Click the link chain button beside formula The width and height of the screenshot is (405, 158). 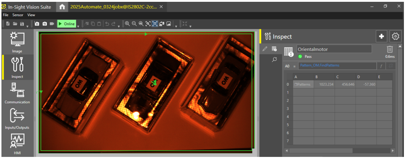(x=391, y=66)
